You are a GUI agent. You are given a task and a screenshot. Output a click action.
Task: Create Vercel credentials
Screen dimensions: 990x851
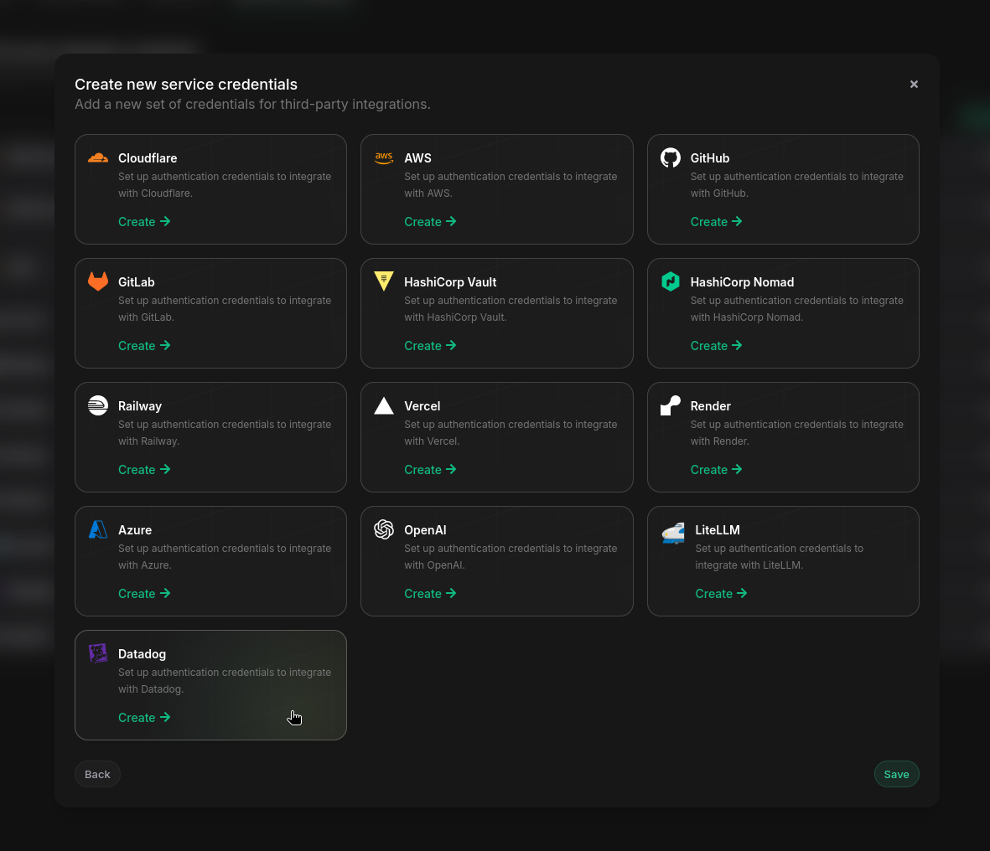pos(430,470)
